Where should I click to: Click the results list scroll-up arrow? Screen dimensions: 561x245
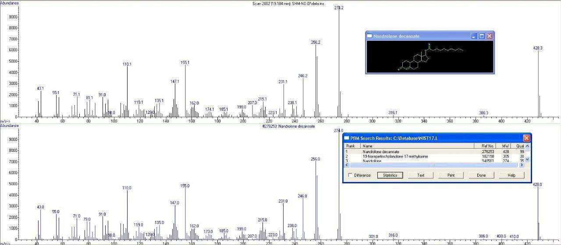[x=527, y=146]
